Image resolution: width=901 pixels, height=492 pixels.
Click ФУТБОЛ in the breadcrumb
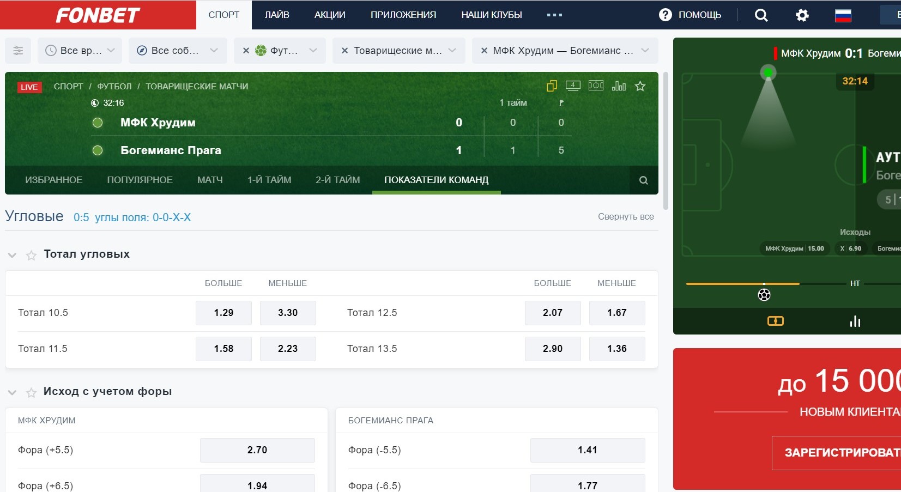click(114, 86)
